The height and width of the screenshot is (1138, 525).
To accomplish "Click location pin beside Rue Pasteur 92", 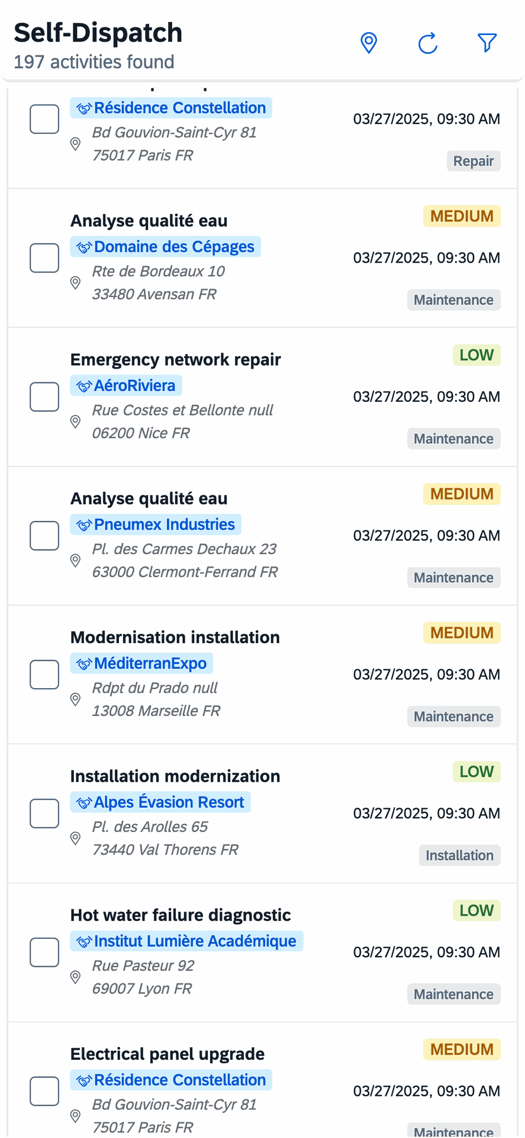I will pyautogui.click(x=75, y=977).
